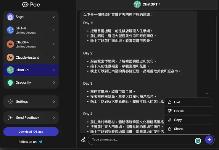Screen dimensions: 219x150
Task: Click the Day 1: heading text
Action: [88, 23]
